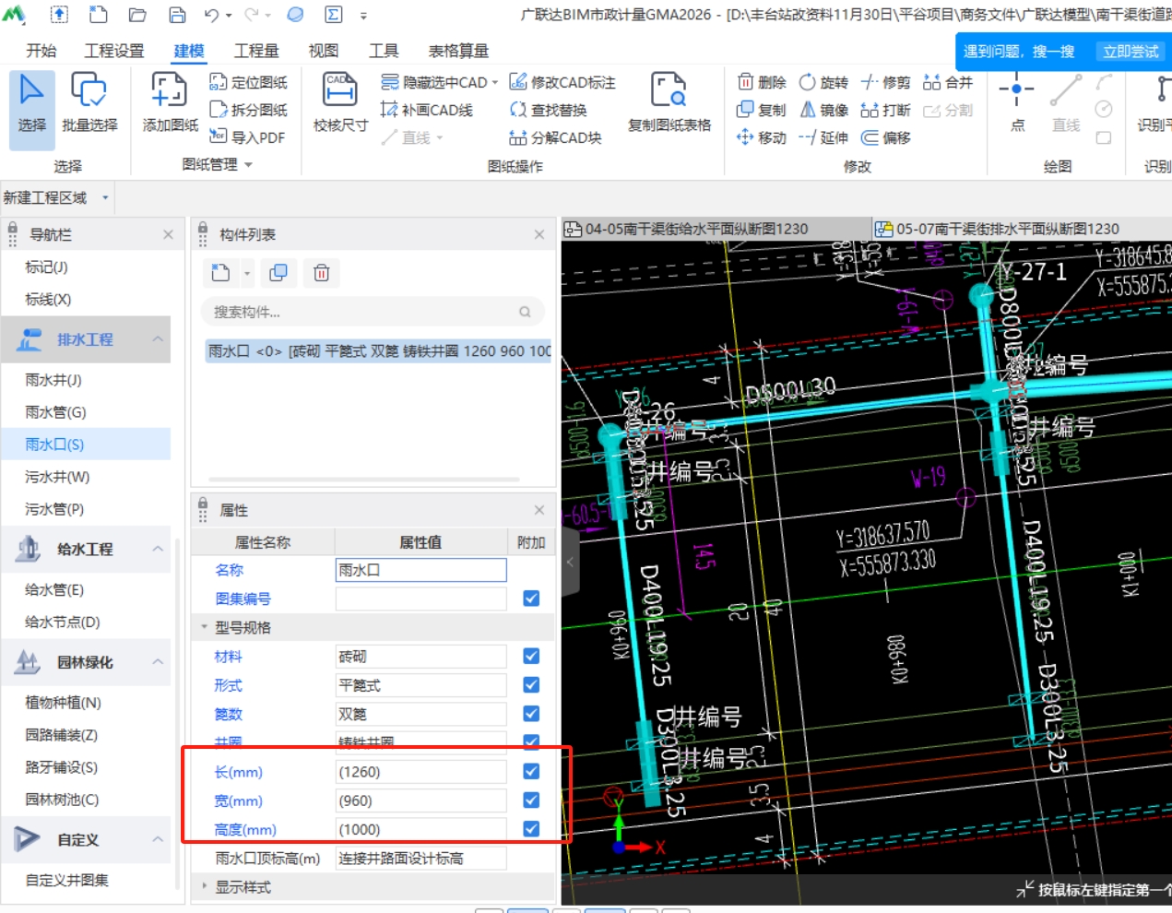
Task: Collapse the 自定义 section
Action: click(158, 839)
